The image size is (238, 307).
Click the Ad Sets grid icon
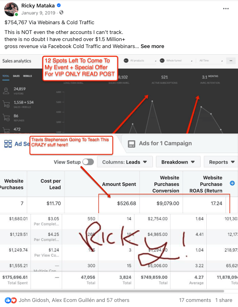8,144
